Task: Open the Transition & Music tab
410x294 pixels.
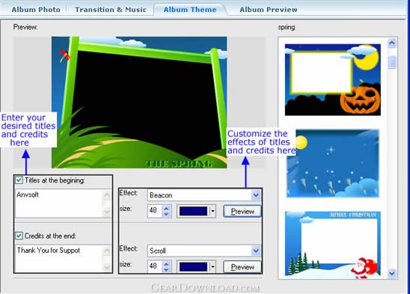Action: [x=110, y=10]
